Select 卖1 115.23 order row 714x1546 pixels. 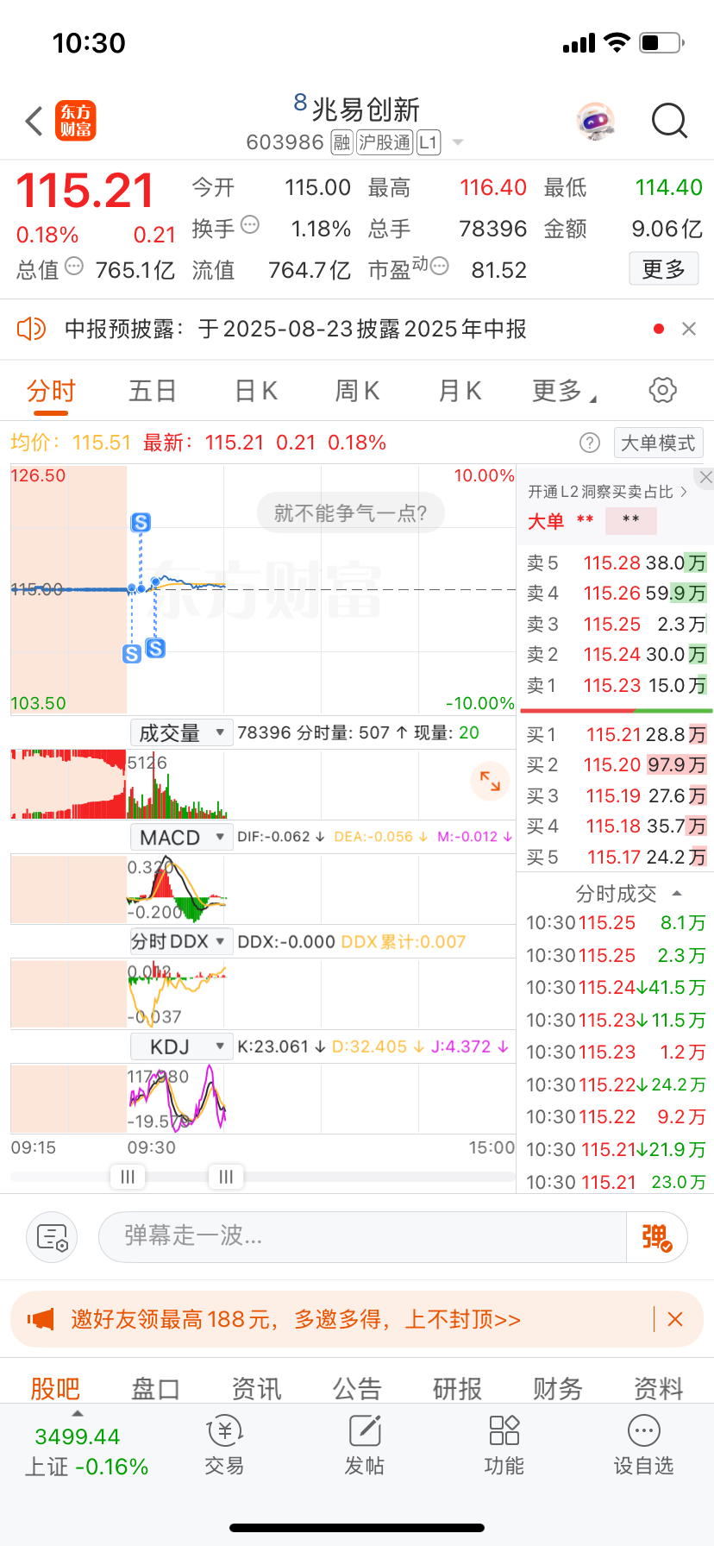click(617, 685)
